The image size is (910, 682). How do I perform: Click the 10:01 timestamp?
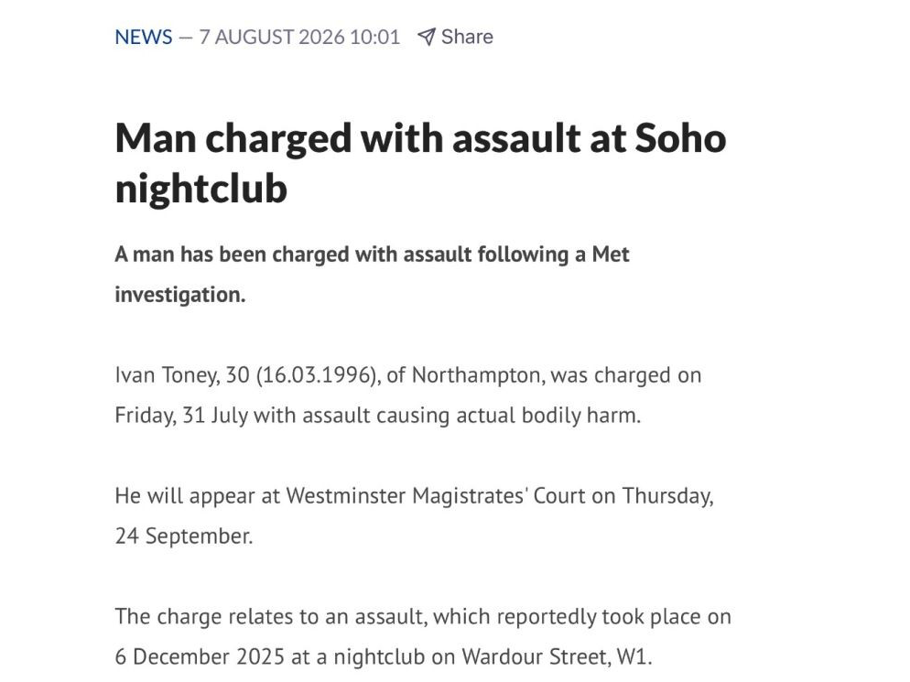[375, 38]
